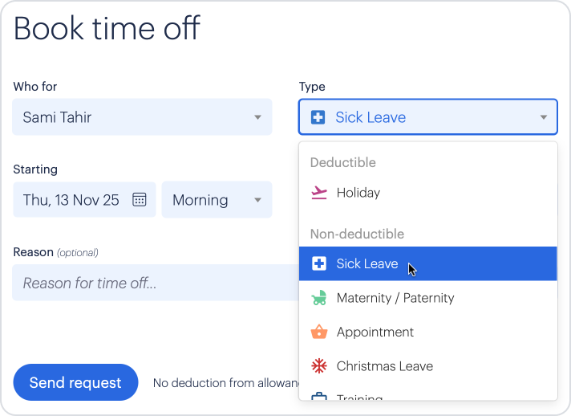Click the medical cross icon in the highlighted Sick Leave row
The width and height of the screenshot is (571, 416).
pyautogui.click(x=318, y=263)
